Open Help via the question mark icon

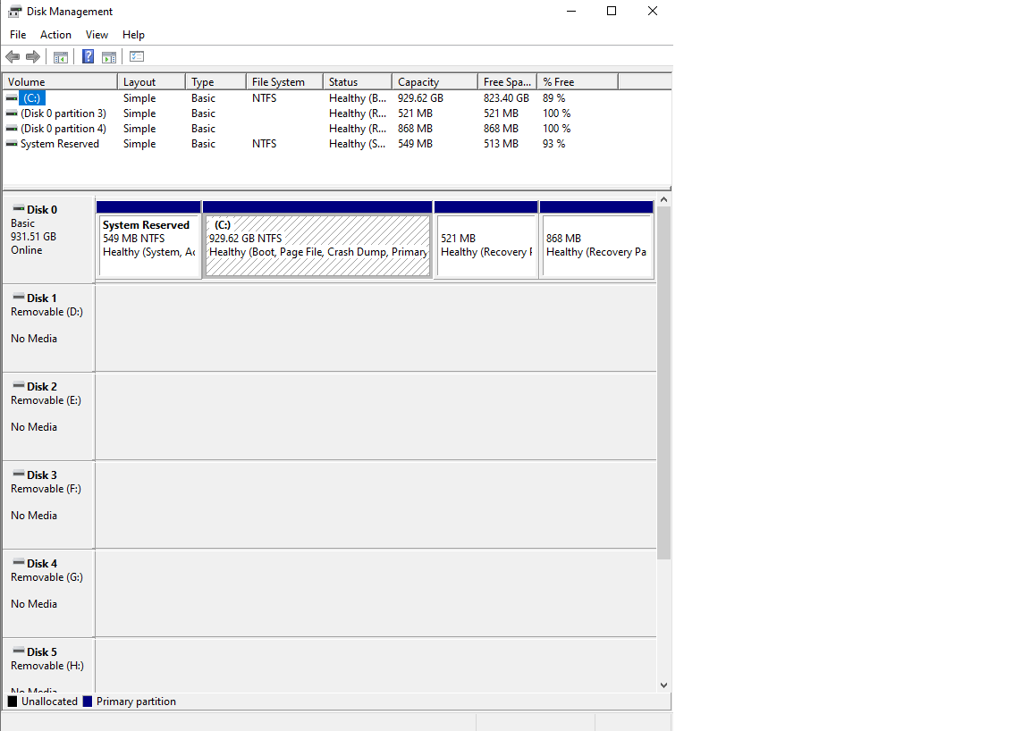(x=88, y=57)
